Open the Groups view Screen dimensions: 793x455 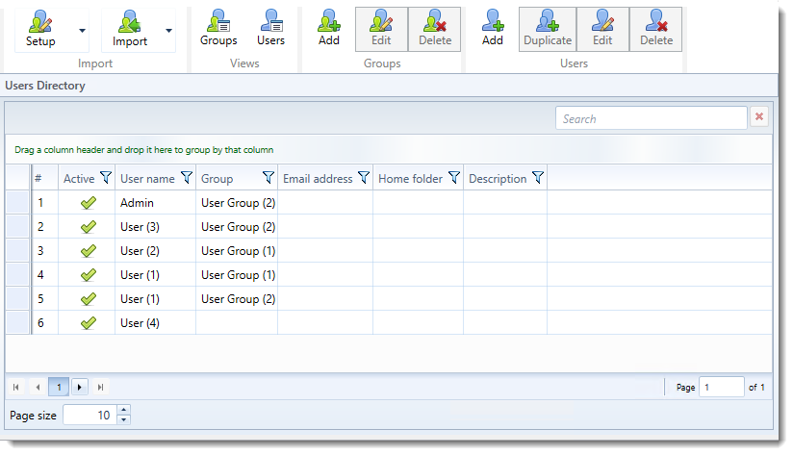(218, 29)
